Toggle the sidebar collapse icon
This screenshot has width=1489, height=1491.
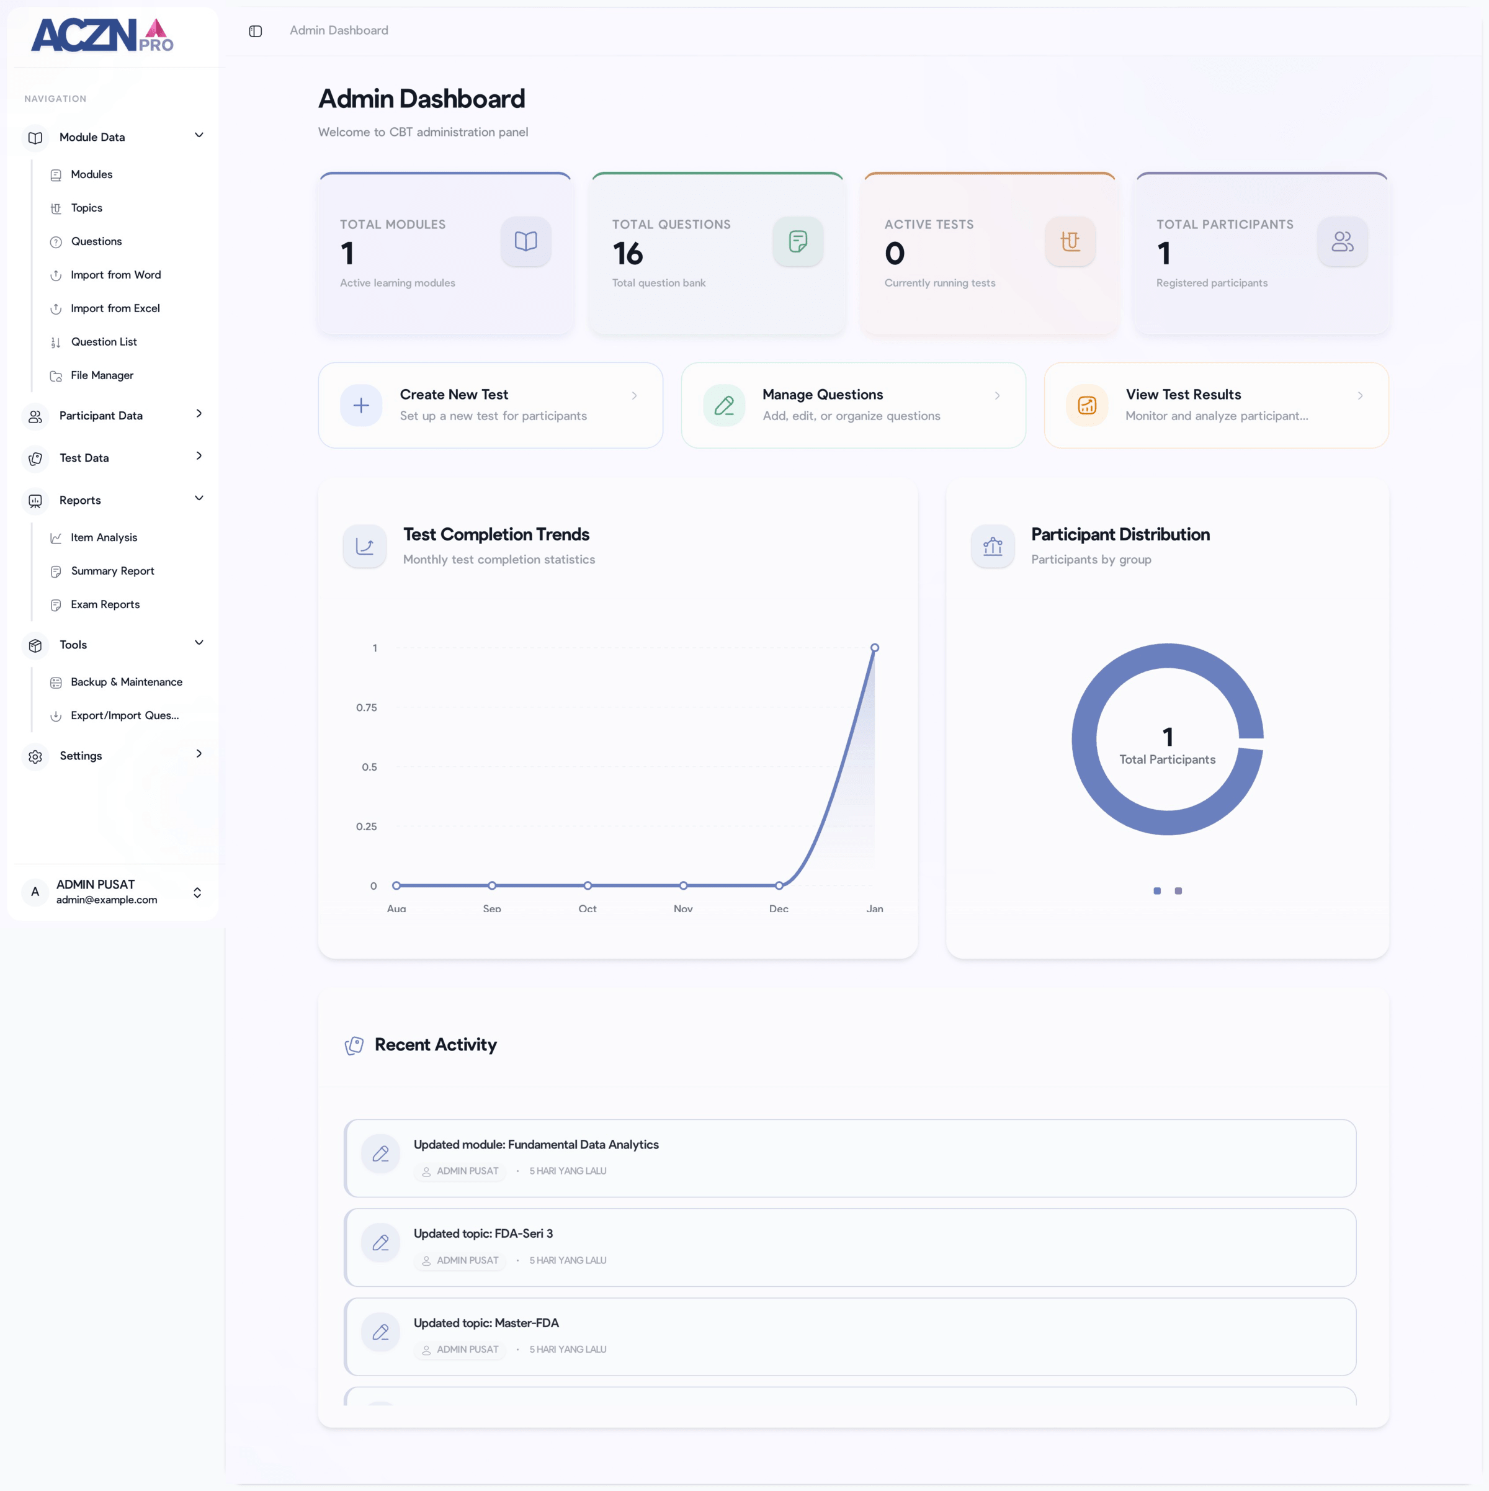pos(256,31)
